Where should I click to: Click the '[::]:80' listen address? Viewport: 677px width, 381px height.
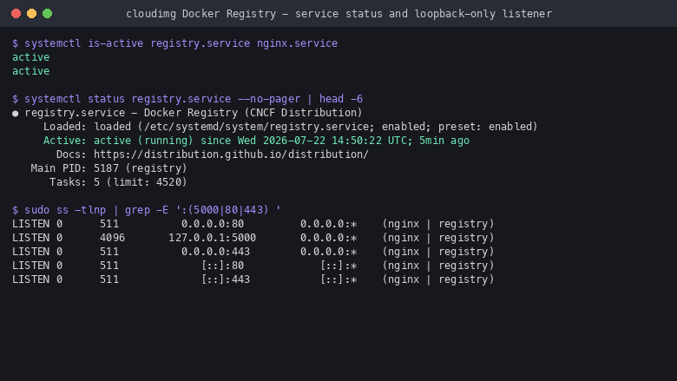pos(222,265)
